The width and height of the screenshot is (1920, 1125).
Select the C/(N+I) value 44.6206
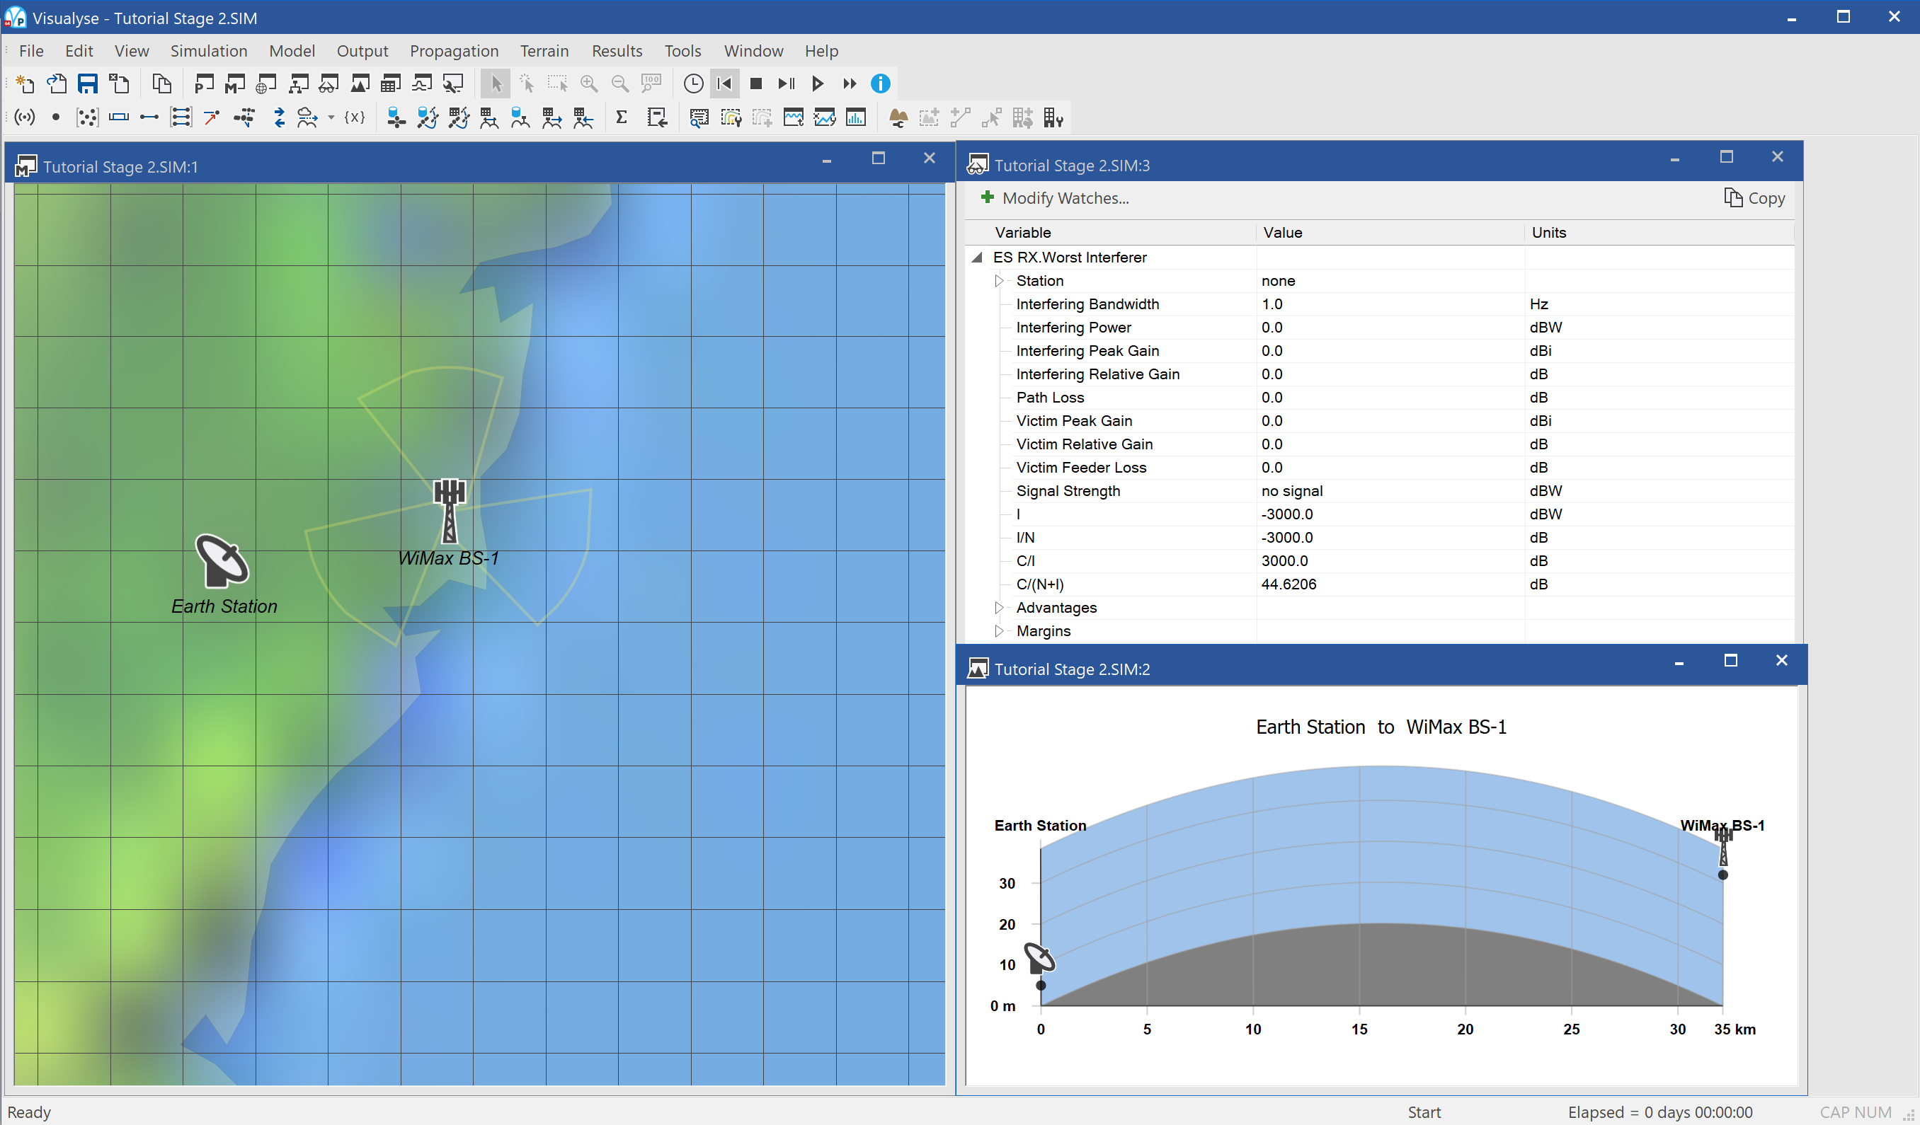(x=1288, y=584)
